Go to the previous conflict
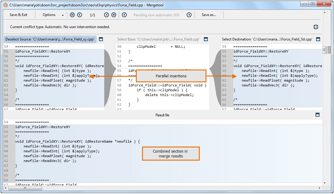The height and width of the screenshot is (194, 334). click(80, 15)
